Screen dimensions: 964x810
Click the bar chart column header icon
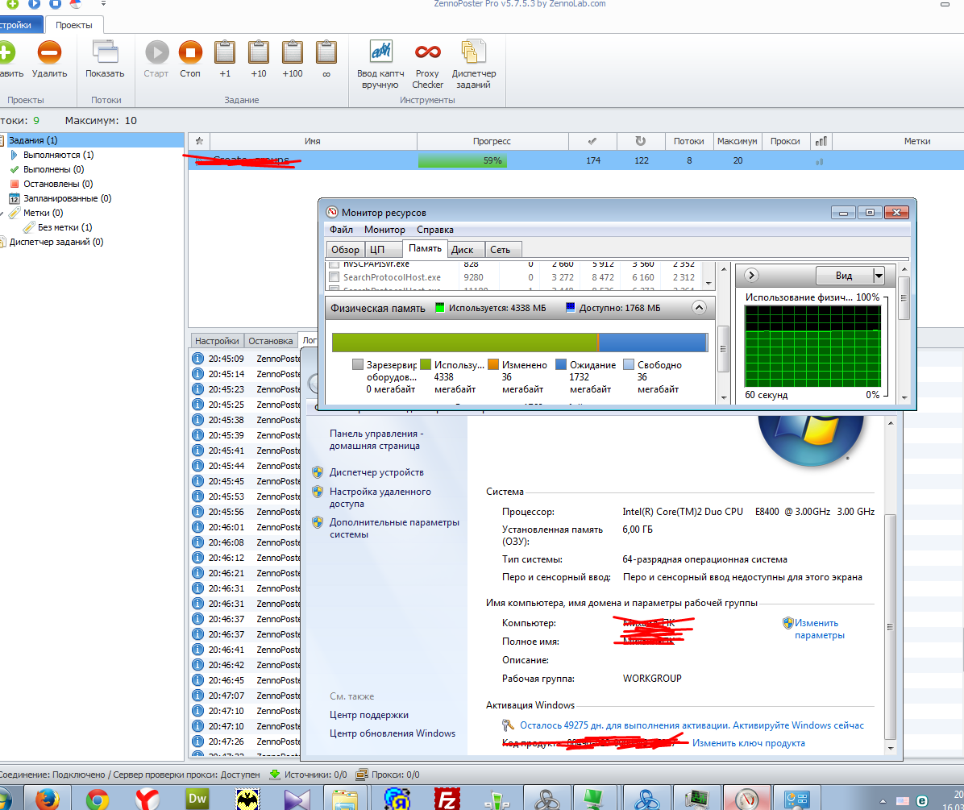coord(821,141)
